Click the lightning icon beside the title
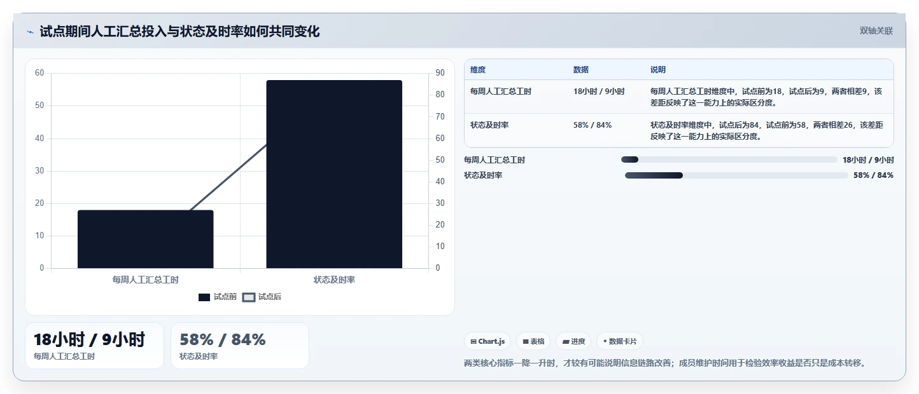The width and height of the screenshot is (919, 394). click(30, 32)
